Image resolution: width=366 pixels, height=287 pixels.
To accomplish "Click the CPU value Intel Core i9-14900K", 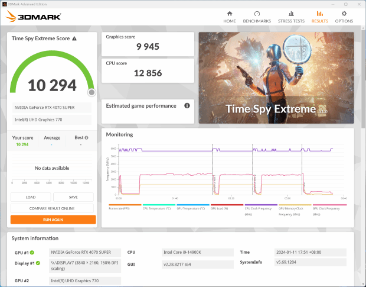I will click(x=198, y=252).
